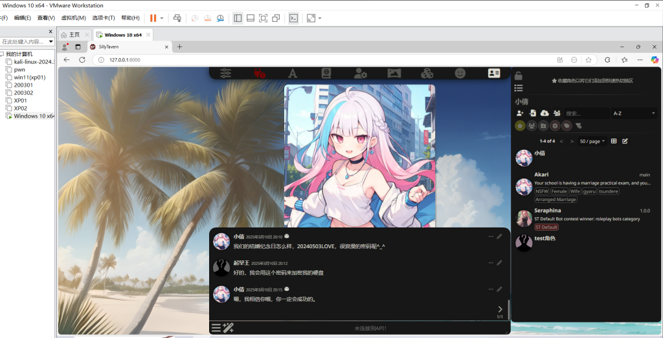Open the backgrounds image icon in top bar
The image size is (663, 338).
click(x=394, y=74)
